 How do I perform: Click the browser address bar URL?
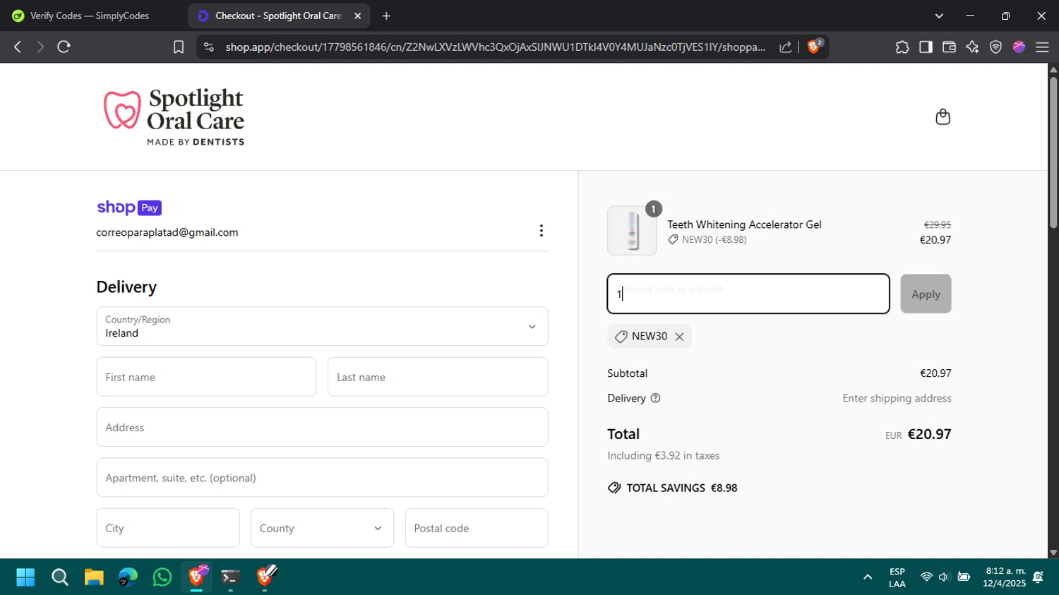(x=495, y=47)
